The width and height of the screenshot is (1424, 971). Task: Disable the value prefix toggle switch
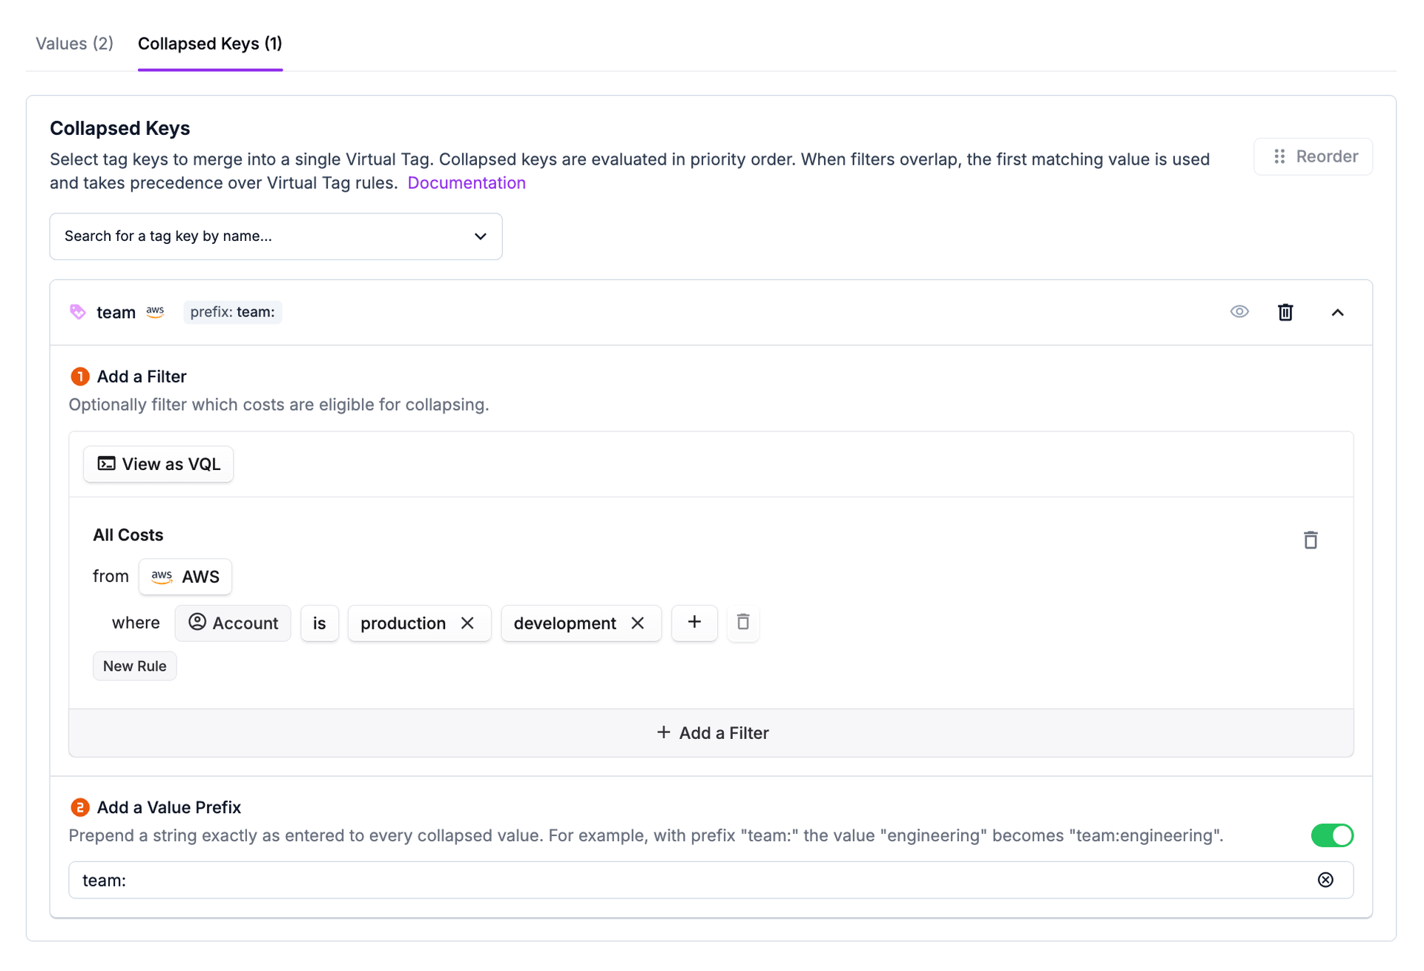1331,835
